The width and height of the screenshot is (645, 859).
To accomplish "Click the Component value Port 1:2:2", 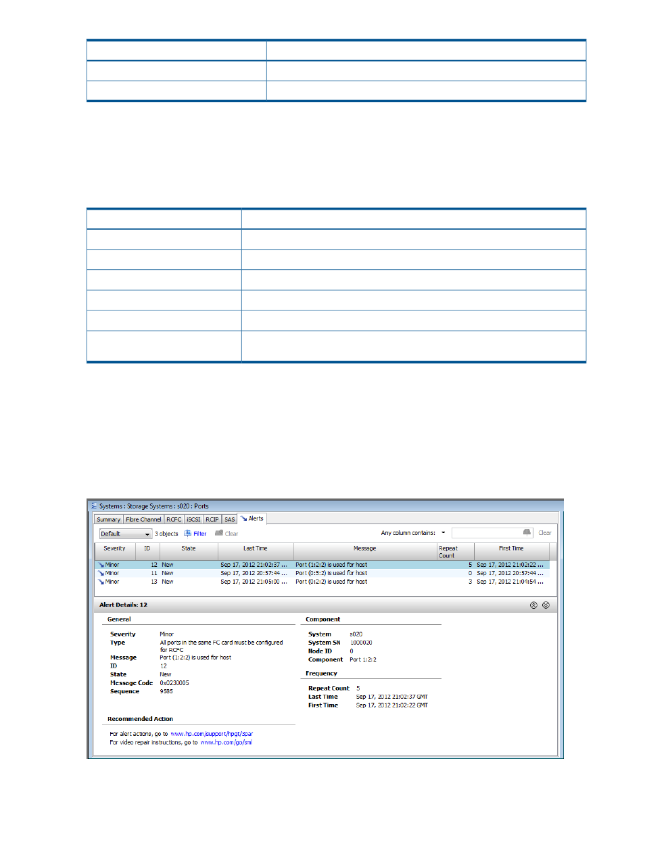I will tap(363, 659).
